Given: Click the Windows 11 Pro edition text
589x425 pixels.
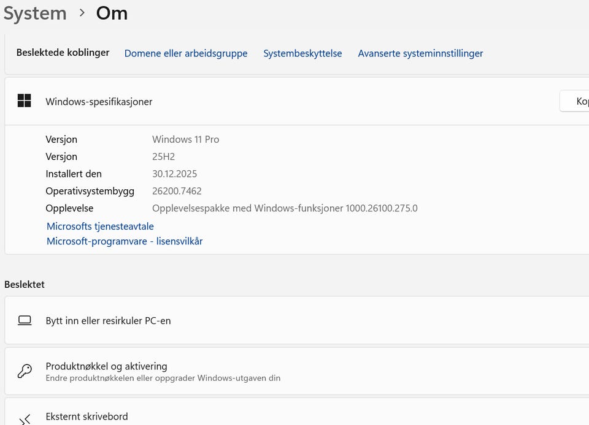Looking at the screenshot, I should point(185,139).
